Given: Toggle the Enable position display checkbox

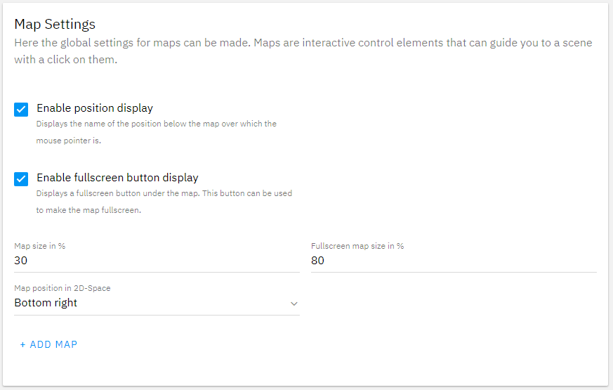Looking at the screenshot, I should click(21, 109).
